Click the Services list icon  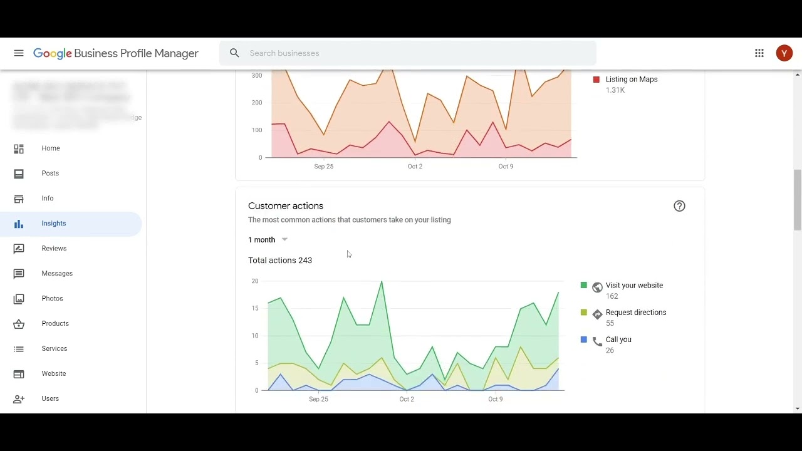pos(19,349)
